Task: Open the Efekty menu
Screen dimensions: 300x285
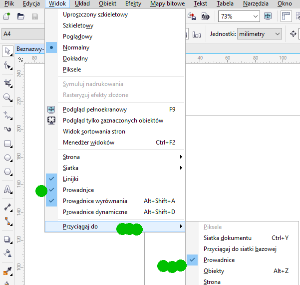Action: coord(133,3)
